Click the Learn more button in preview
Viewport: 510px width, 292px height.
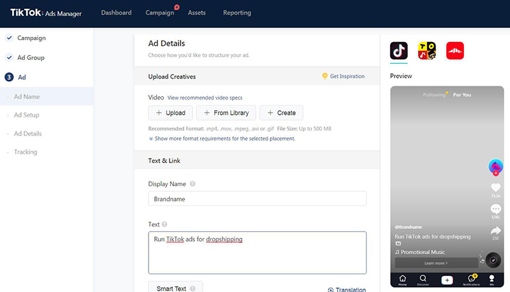pyautogui.click(x=436, y=263)
